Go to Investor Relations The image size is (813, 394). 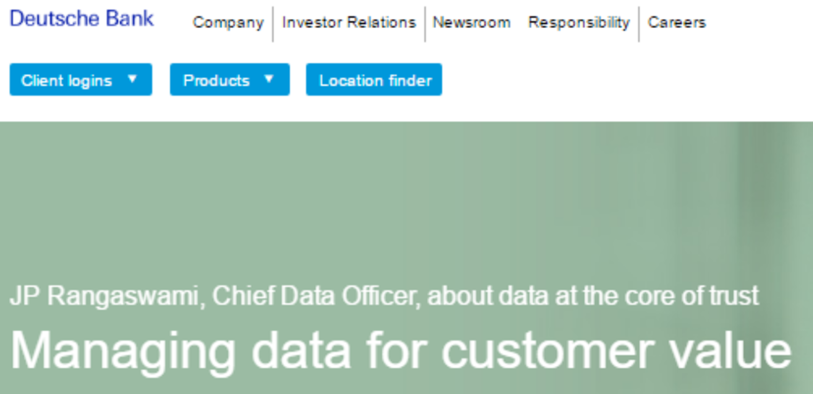(349, 23)
